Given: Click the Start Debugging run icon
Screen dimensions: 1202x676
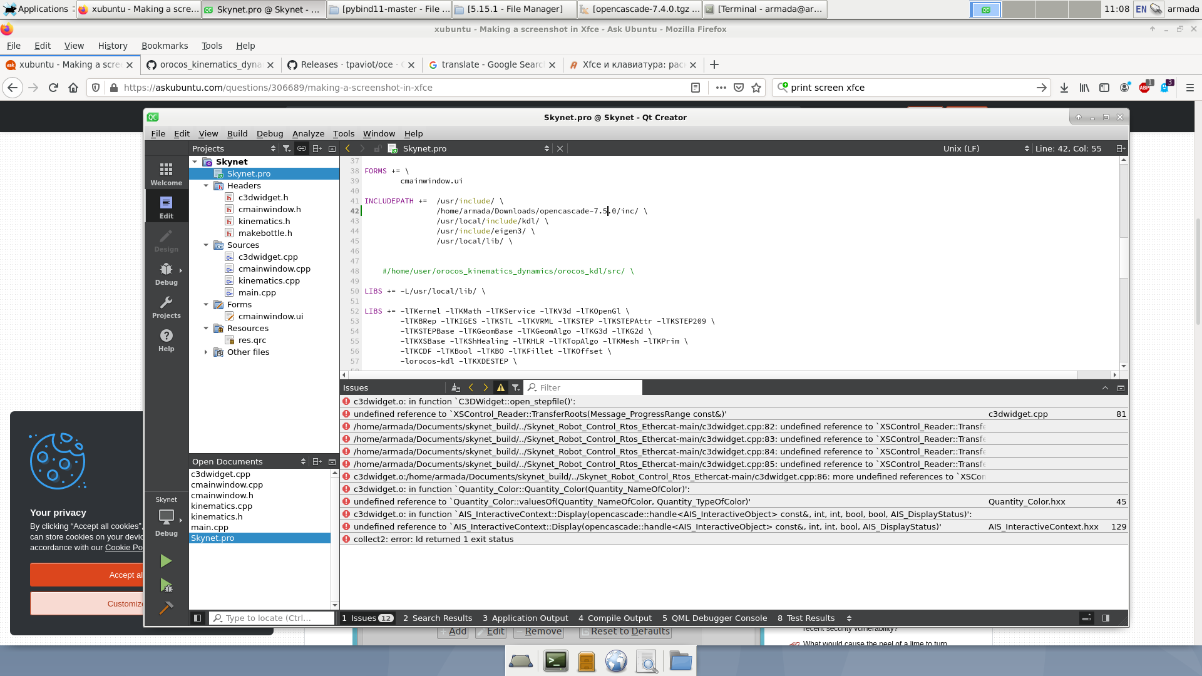Looking at the screenshot, I should pos(166,585).
